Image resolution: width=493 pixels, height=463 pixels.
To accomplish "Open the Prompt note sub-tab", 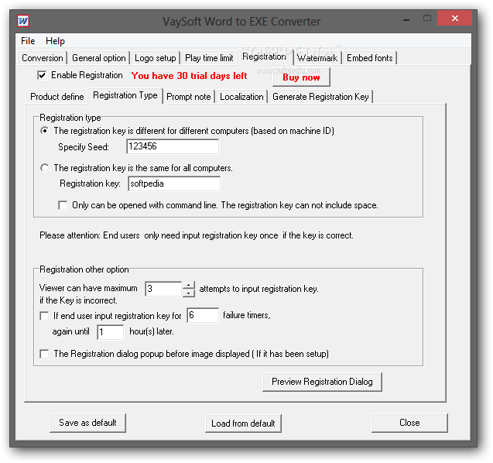I will [188, 97].
